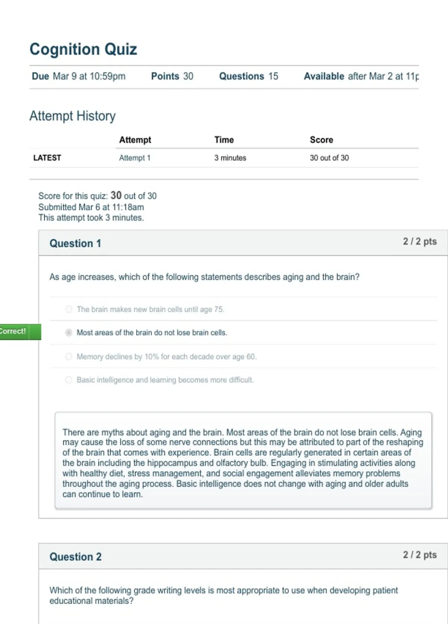Click the Attempt History heading

(72, 116)
